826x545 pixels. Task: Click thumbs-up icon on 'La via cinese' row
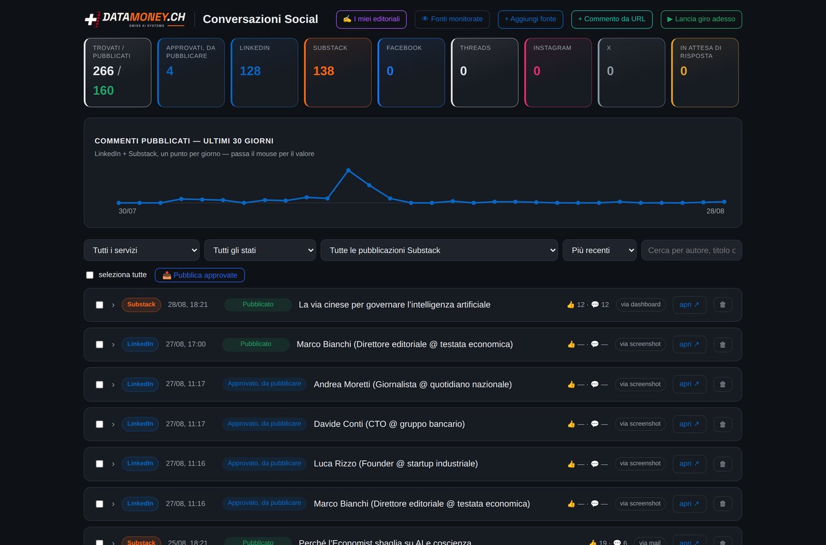(571, 305)
